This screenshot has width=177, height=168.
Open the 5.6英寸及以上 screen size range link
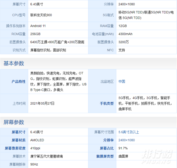click(129, 132)
